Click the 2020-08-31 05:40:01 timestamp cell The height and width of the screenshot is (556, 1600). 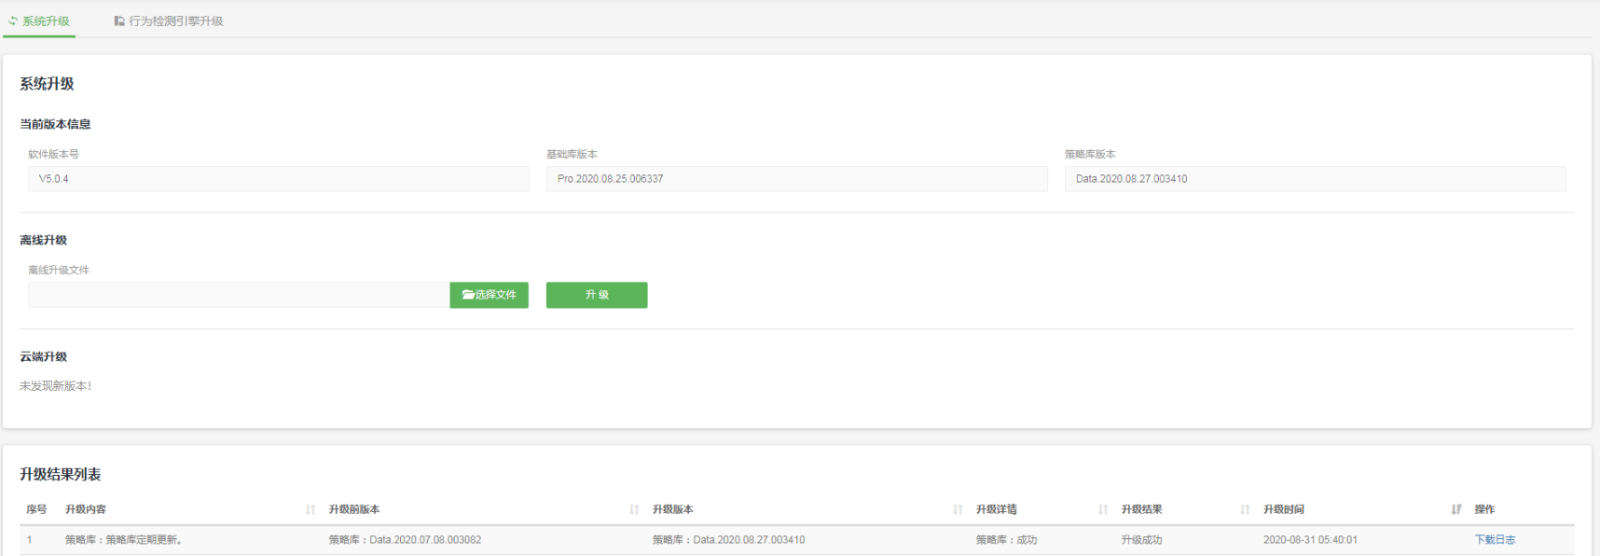click(x=1310, y=539)
